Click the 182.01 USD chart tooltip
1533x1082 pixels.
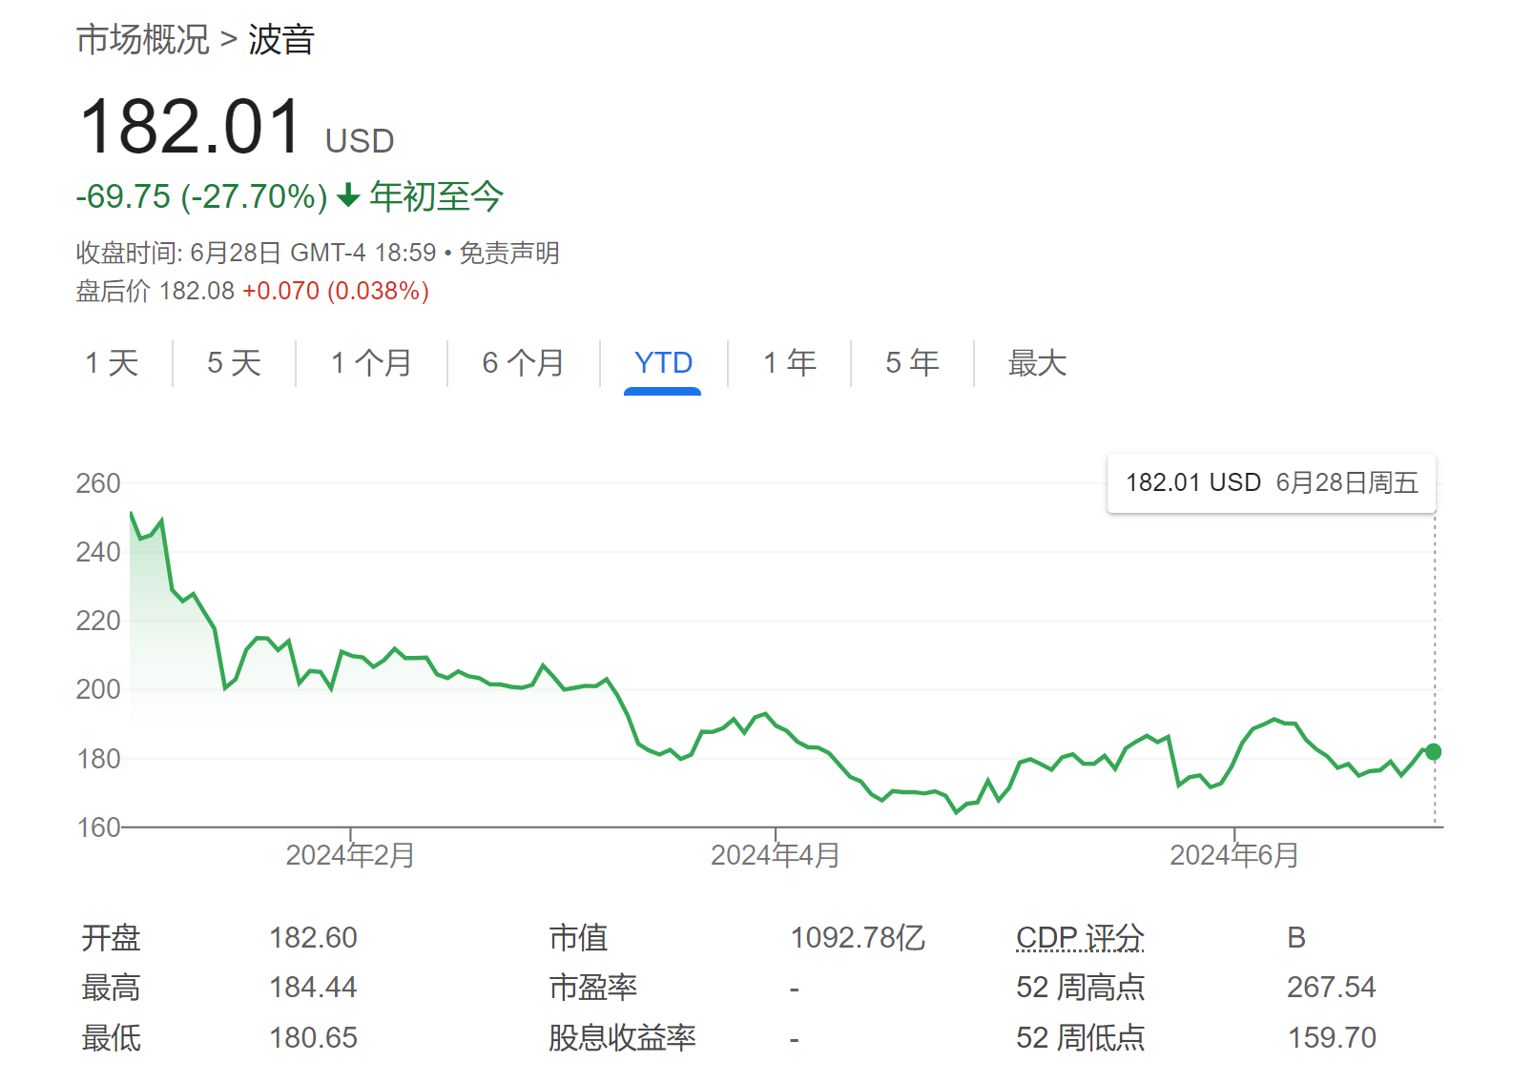(1271, 483)
